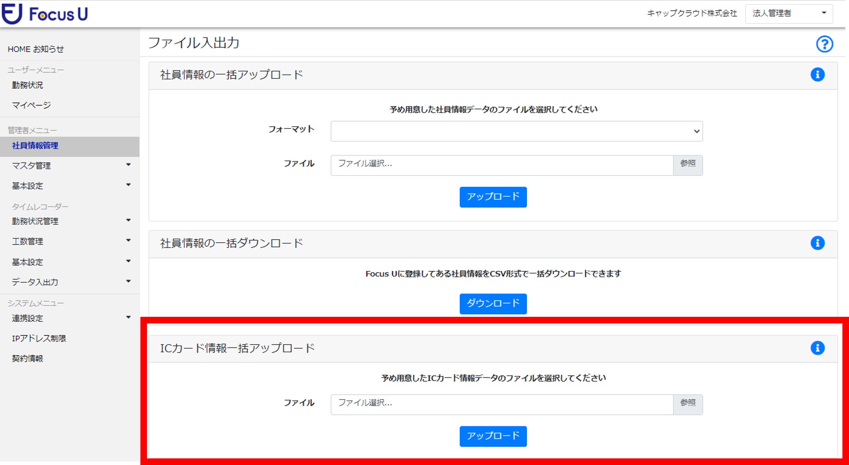Click the Focus U logo
Image resolution: width=849 pixels, height=465 pixels.
click(x=45, y=14)
